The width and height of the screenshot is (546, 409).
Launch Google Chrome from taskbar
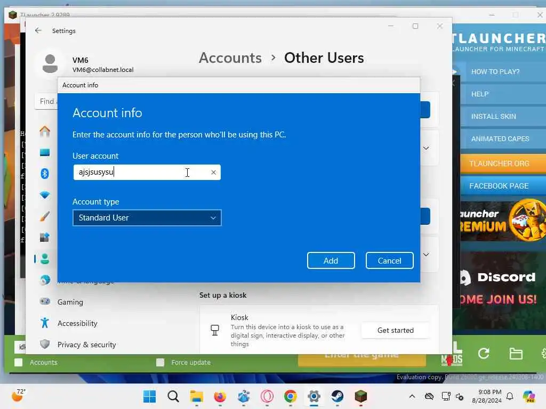(x=290, y=396)
